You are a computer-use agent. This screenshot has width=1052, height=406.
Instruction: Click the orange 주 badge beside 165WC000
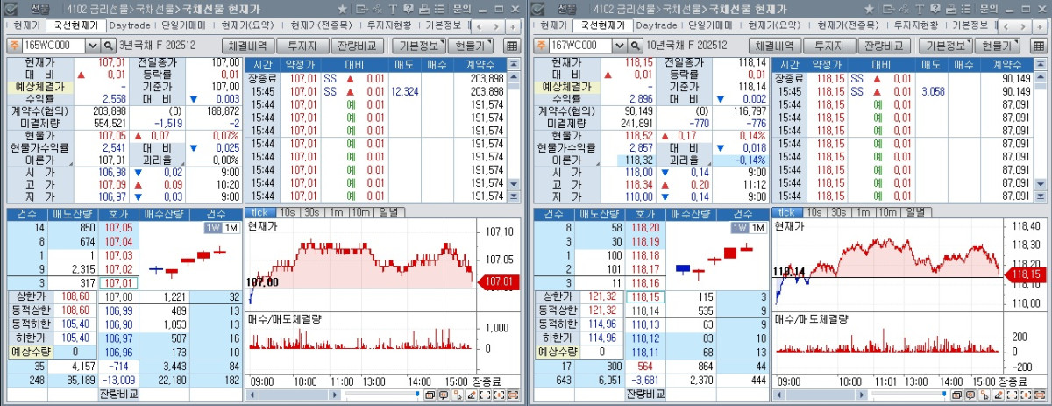click(x=15, y=45)
